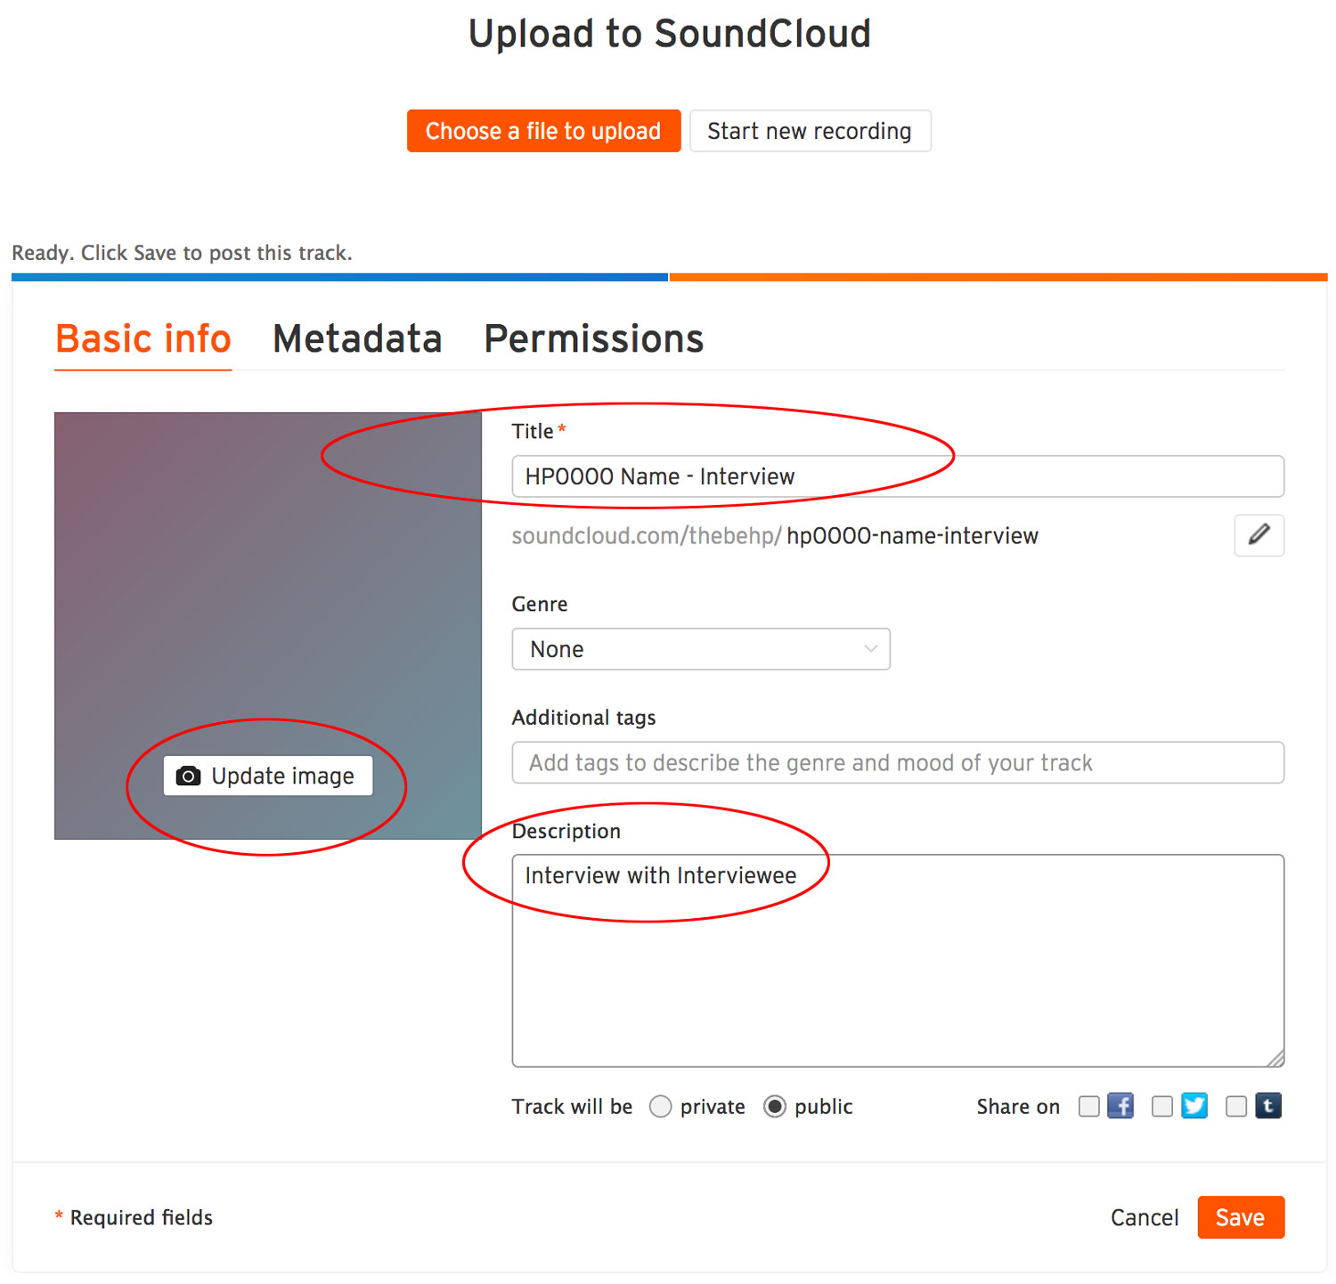Click the Twitter share icon
Viewport: 1336px width, 1284px height.
(1193, 1106)
